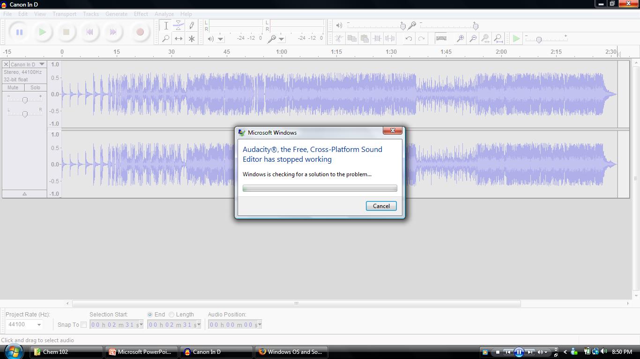
Task: Click the Fit Project zoom icon
Action: pyautogui.click(x=498, y=38)
